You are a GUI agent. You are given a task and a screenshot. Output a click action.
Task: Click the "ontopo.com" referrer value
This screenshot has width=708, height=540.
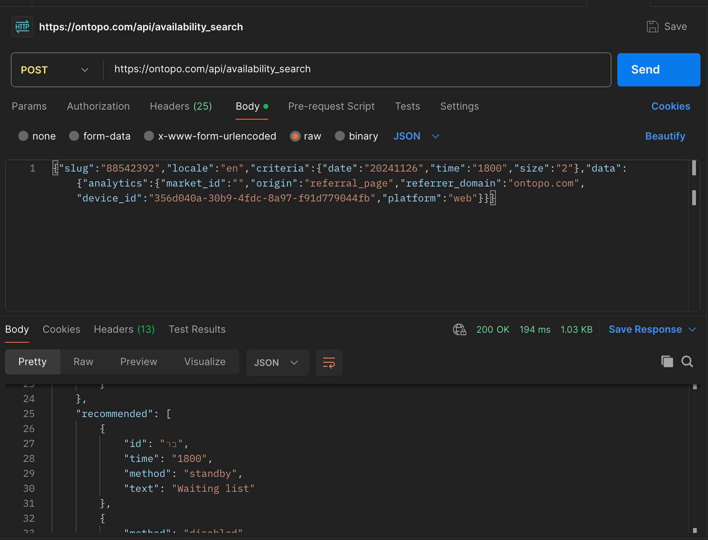tap(544, 184)
